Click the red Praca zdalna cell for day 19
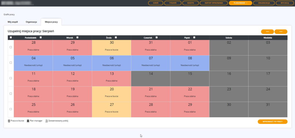Screen dimensions: 295x138 [72, 94]
